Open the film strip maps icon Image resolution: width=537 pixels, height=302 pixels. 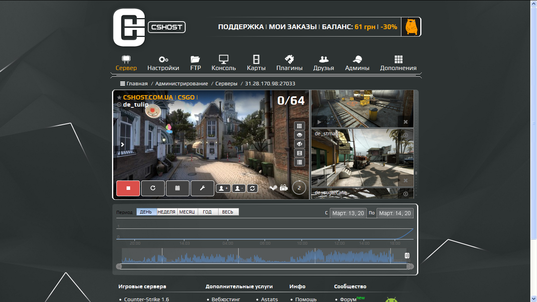point(300,153)
